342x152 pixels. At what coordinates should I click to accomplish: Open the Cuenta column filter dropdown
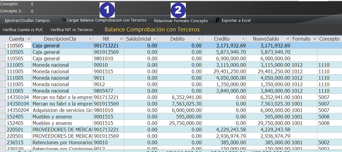coord(29,39)
